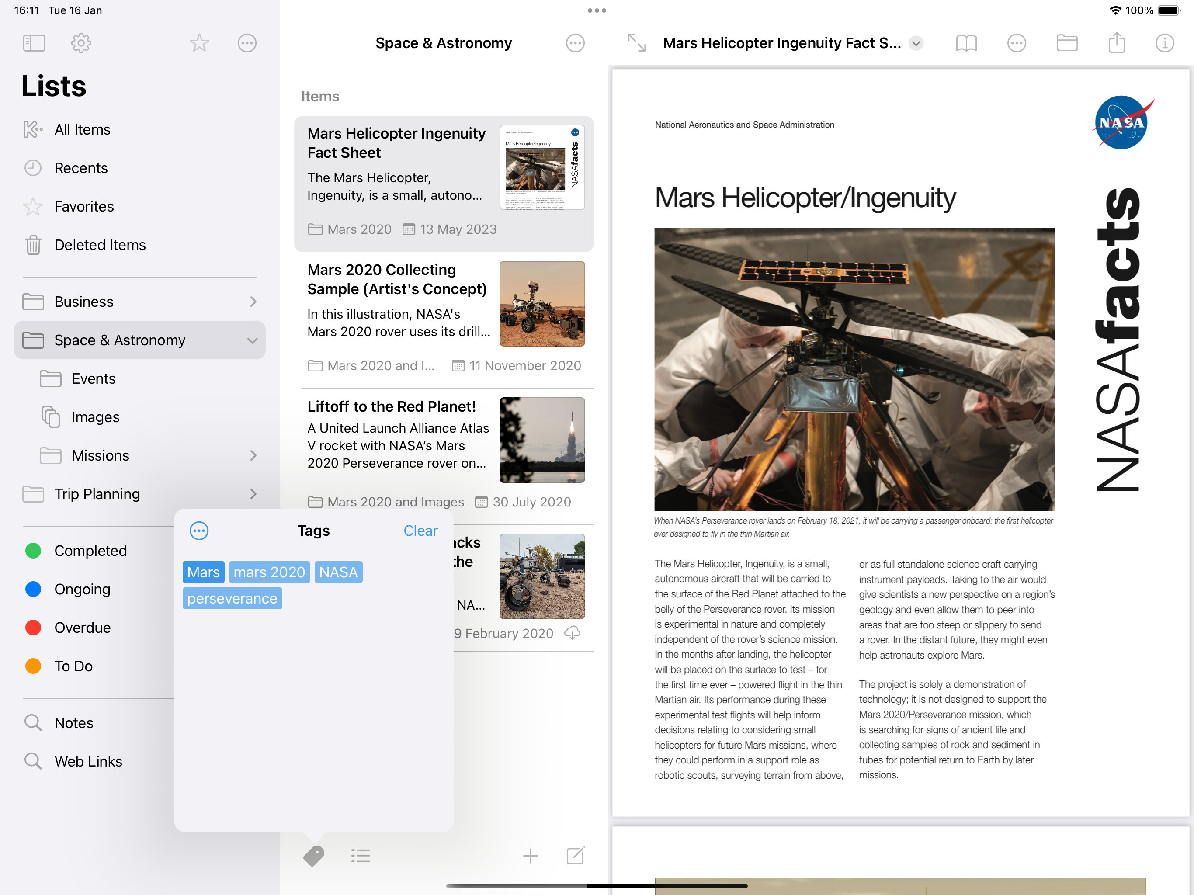Open Mars 2020 Collecting Sample item
1194x895 pixels.
tap(444, 319)
